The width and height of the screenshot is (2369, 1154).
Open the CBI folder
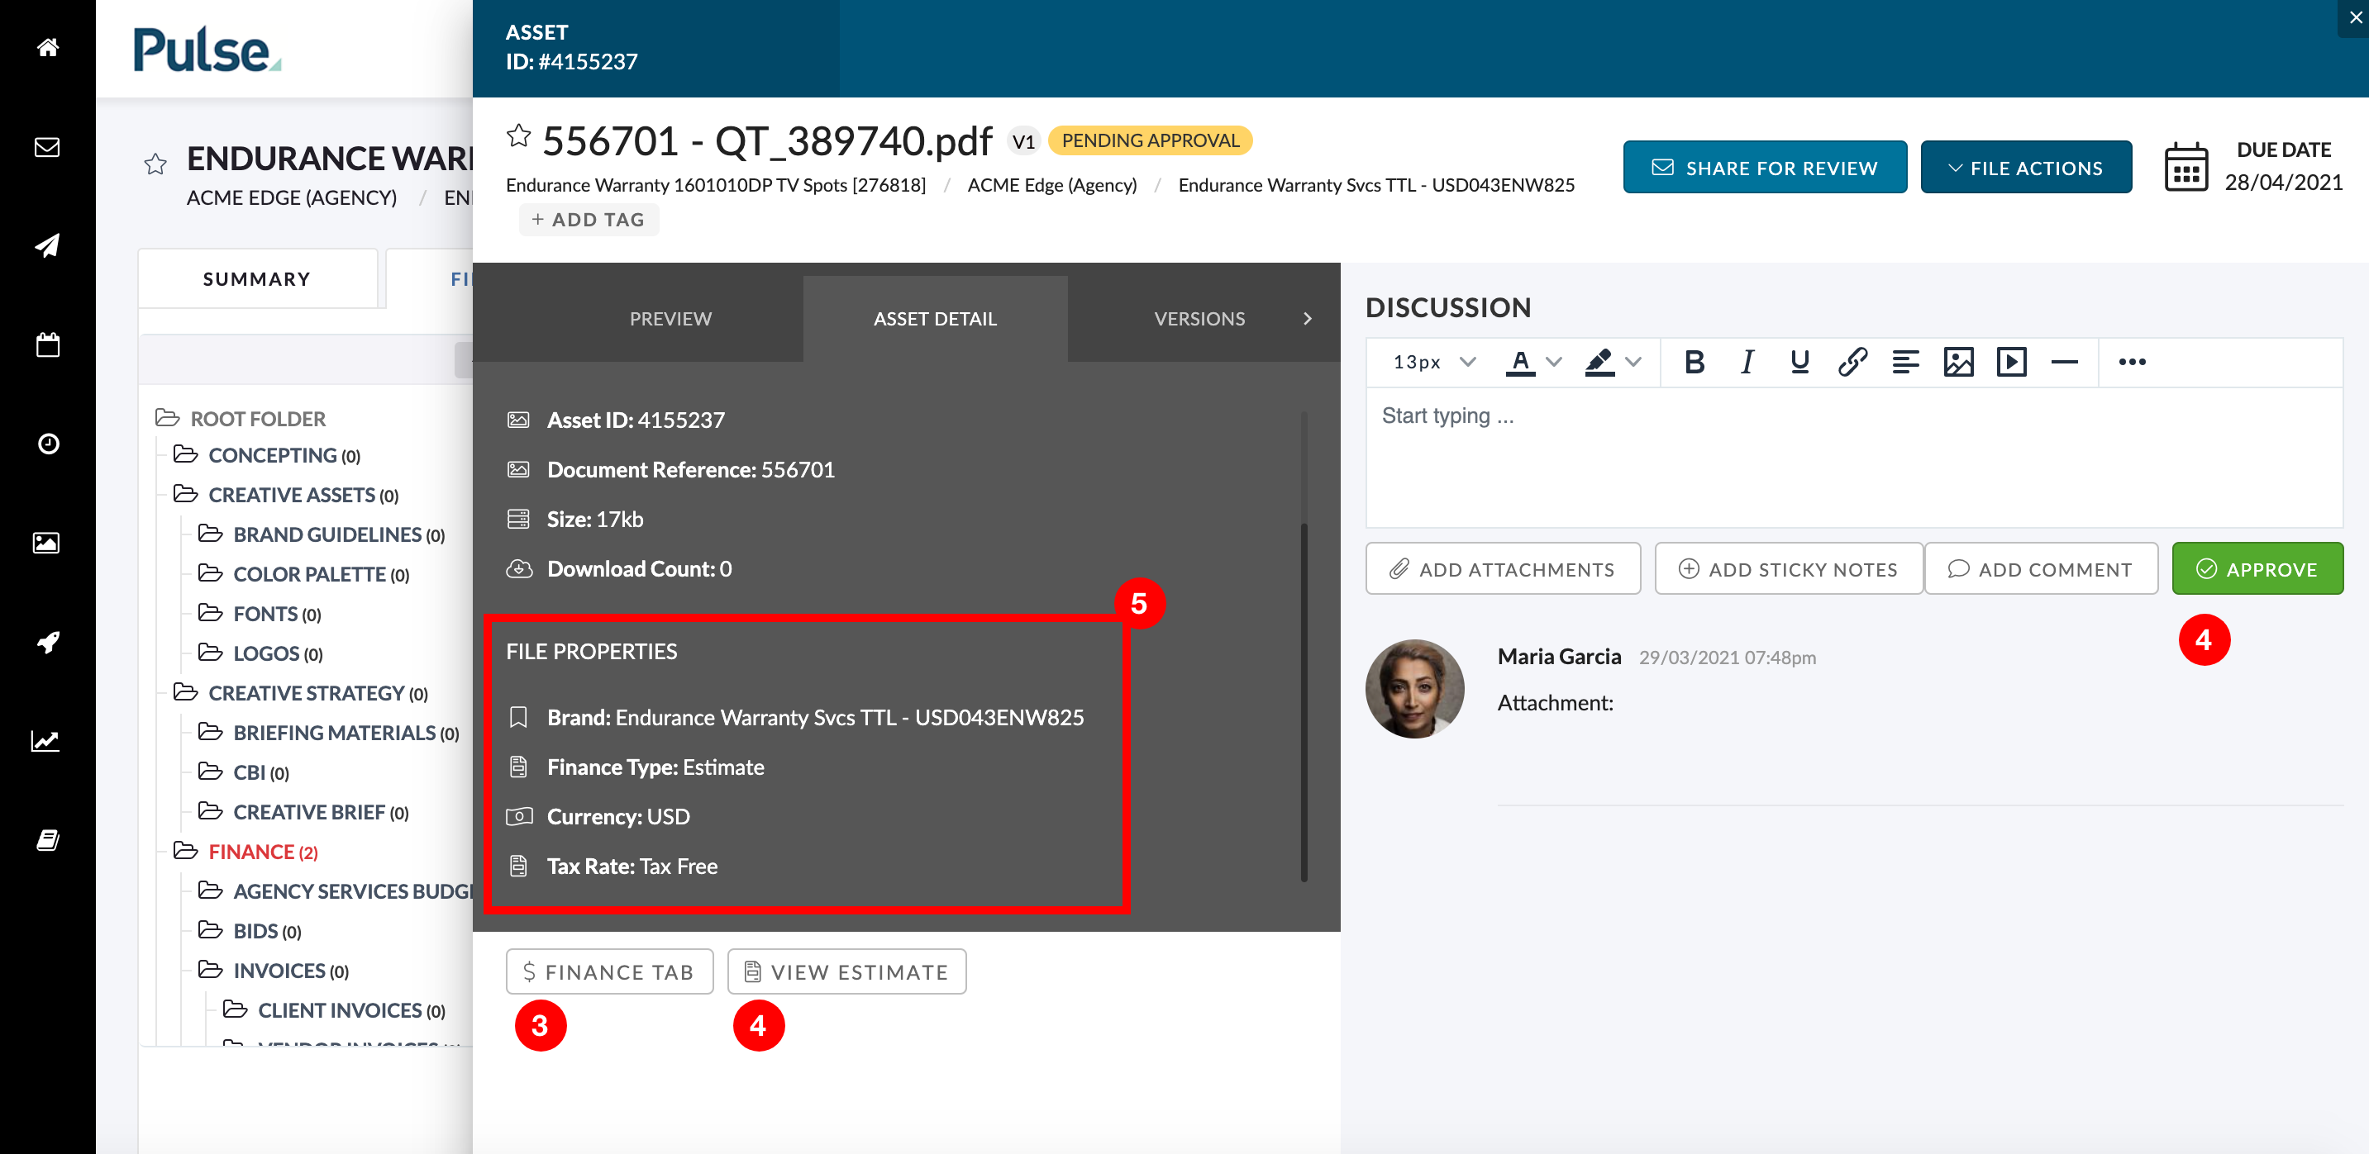coord(245,772)
